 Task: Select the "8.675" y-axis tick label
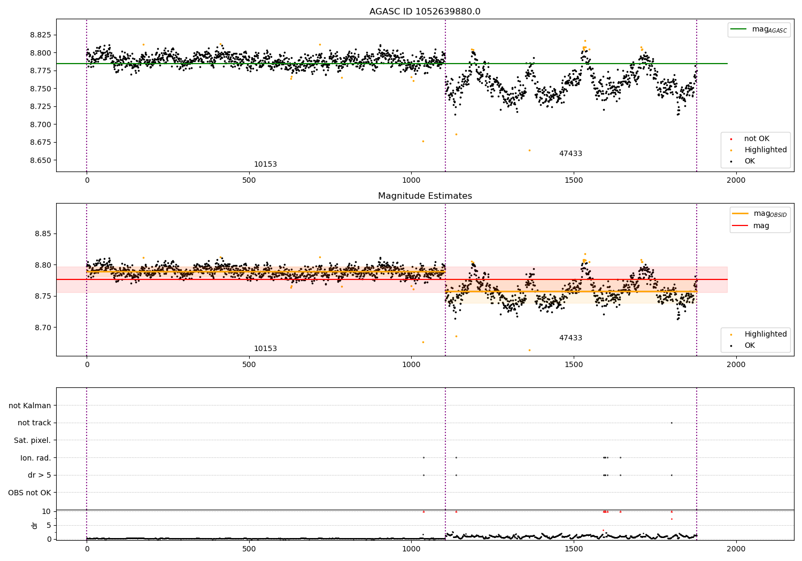click(x=40, y=142)
